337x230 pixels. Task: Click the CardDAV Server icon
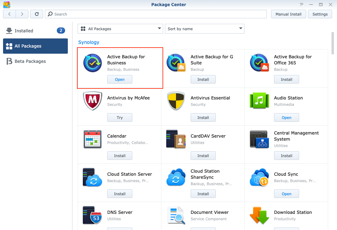tap(176, 139)
